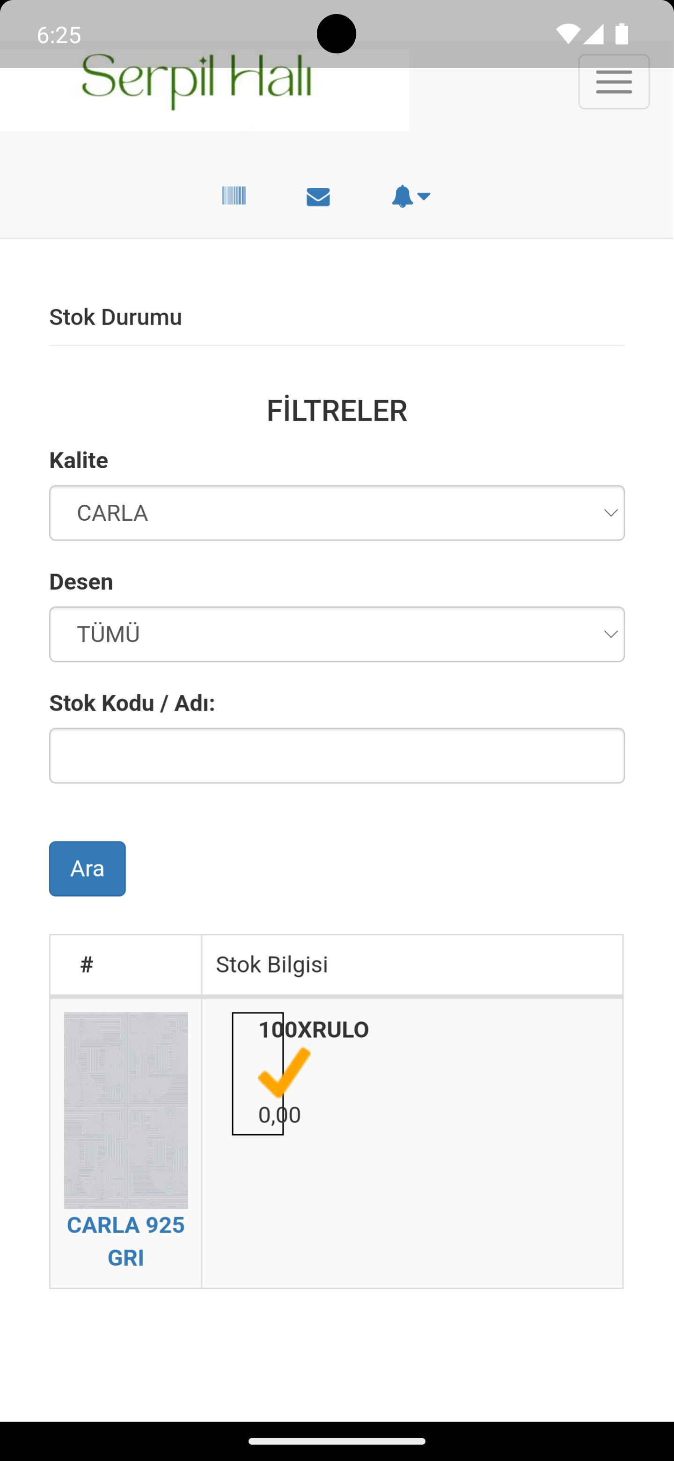
Task: Tap the Stok Bilgisi column header
Action: point(271,964)
